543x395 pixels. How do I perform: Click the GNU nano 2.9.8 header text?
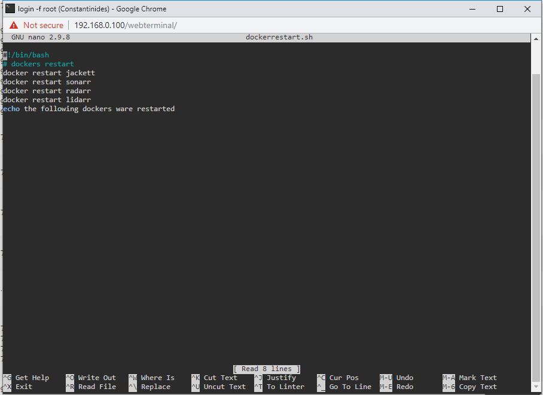coord(41,37)
